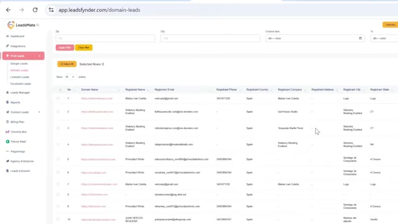Sort by the Registrant City column arrows

tap(363, 90)
